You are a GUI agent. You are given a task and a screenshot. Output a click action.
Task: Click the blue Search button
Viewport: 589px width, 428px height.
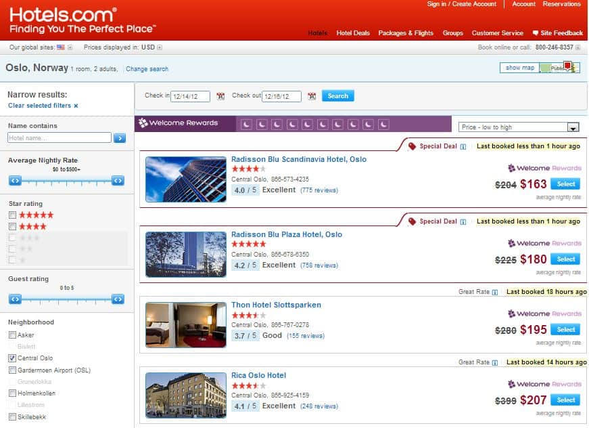(337, 96)
